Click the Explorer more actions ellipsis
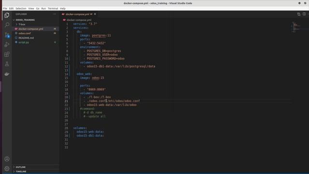 pos(55,14)
